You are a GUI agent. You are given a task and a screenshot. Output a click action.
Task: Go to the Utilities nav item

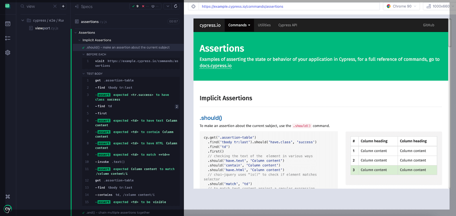coord(264,25)
